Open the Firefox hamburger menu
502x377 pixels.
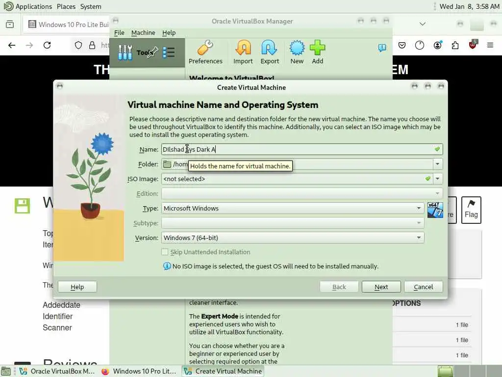coord(490,45)
